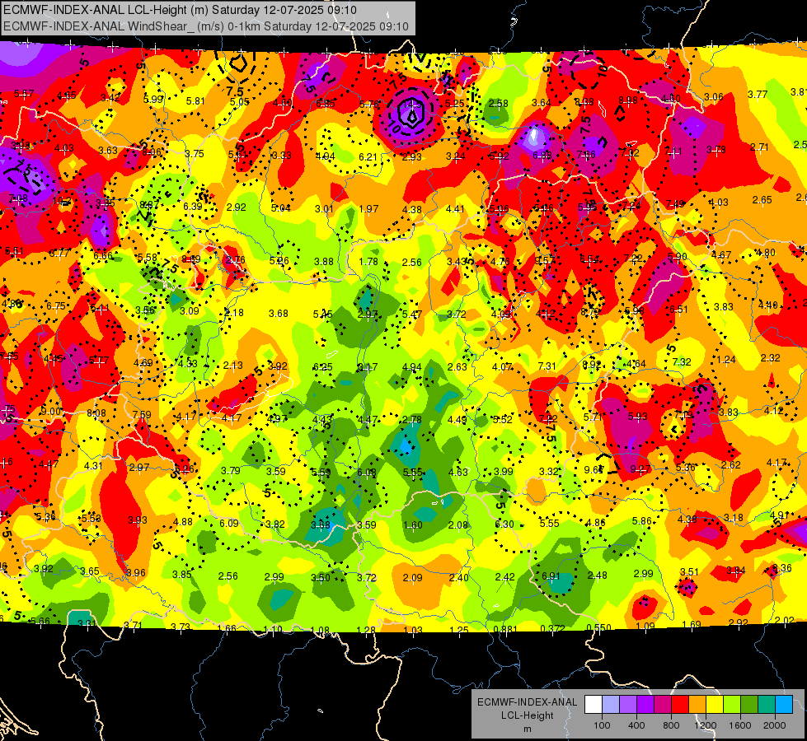Click the LCL-Height title line in header
Screen dimensions: 807x741
(181, 10)
